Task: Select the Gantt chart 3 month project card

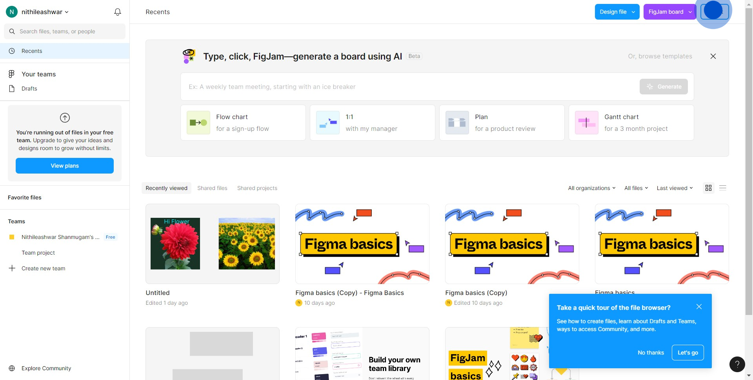Action: coord(631,123)
